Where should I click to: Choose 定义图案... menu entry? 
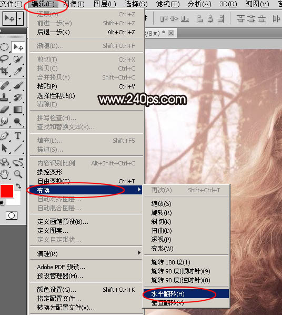click(x=86, y=231)
